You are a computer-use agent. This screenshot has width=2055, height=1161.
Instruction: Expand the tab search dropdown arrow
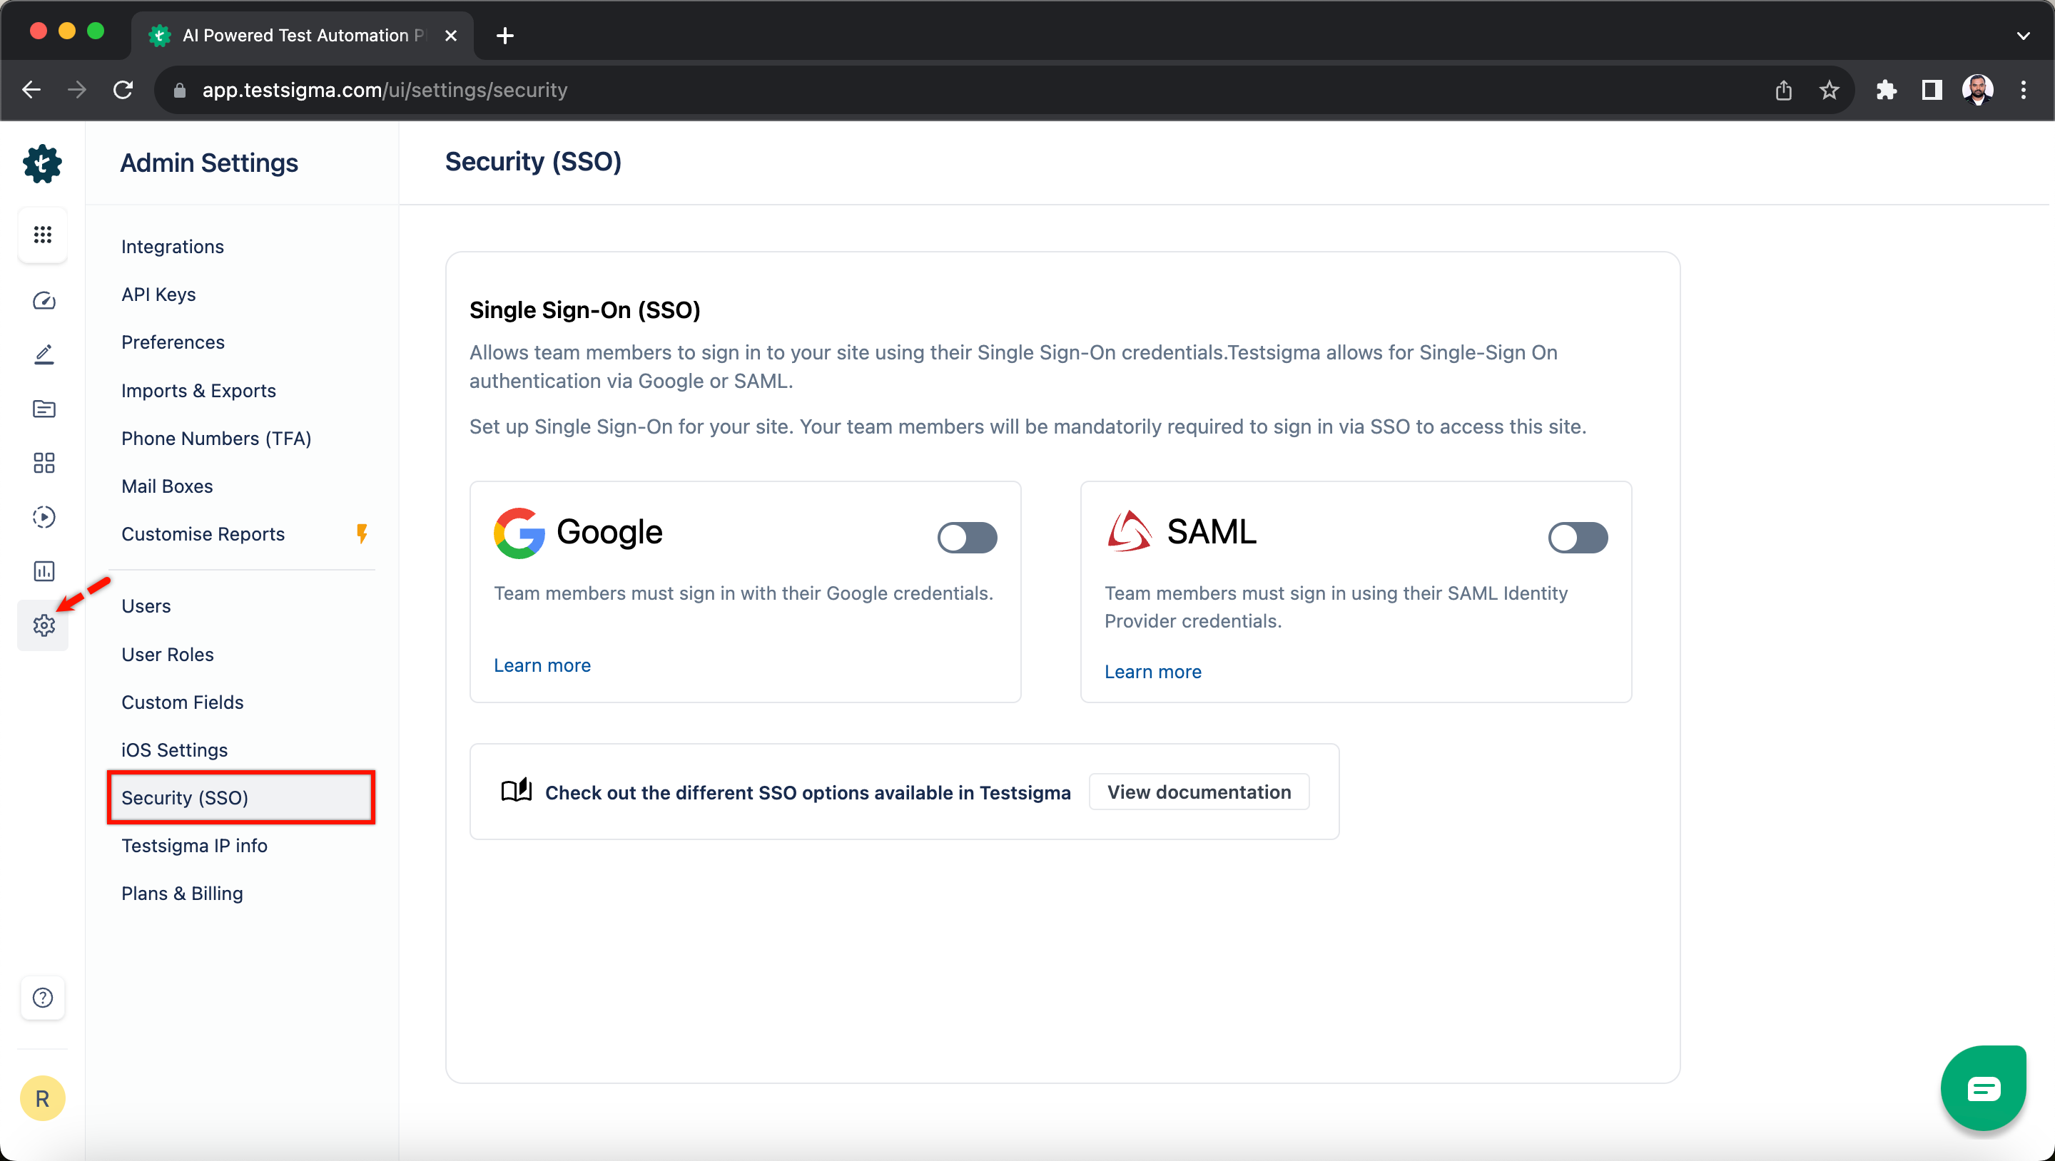coord(2023,35)
